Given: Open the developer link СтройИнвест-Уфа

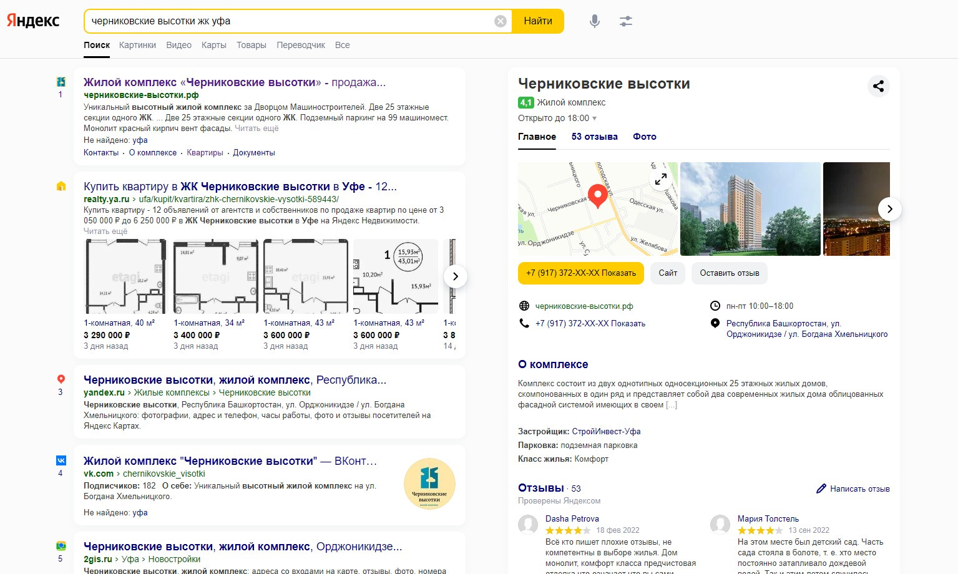Looking at the screenshot, I should pyautogui.click(x=606, y=432).
